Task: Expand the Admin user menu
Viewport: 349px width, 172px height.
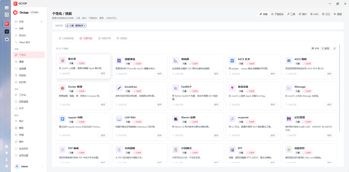Action: coord(42,167)
